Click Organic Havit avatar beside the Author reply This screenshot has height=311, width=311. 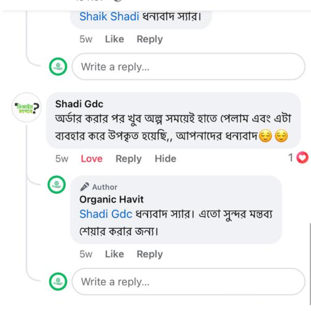(56, 185)
